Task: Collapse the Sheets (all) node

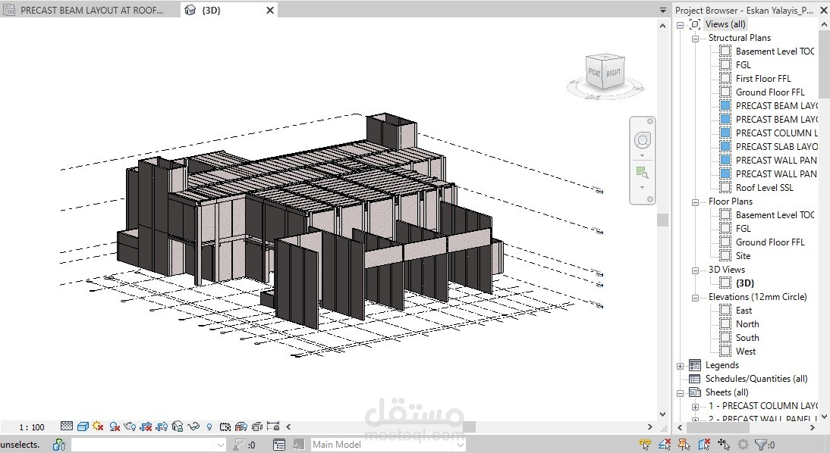Action: (681, 392)
